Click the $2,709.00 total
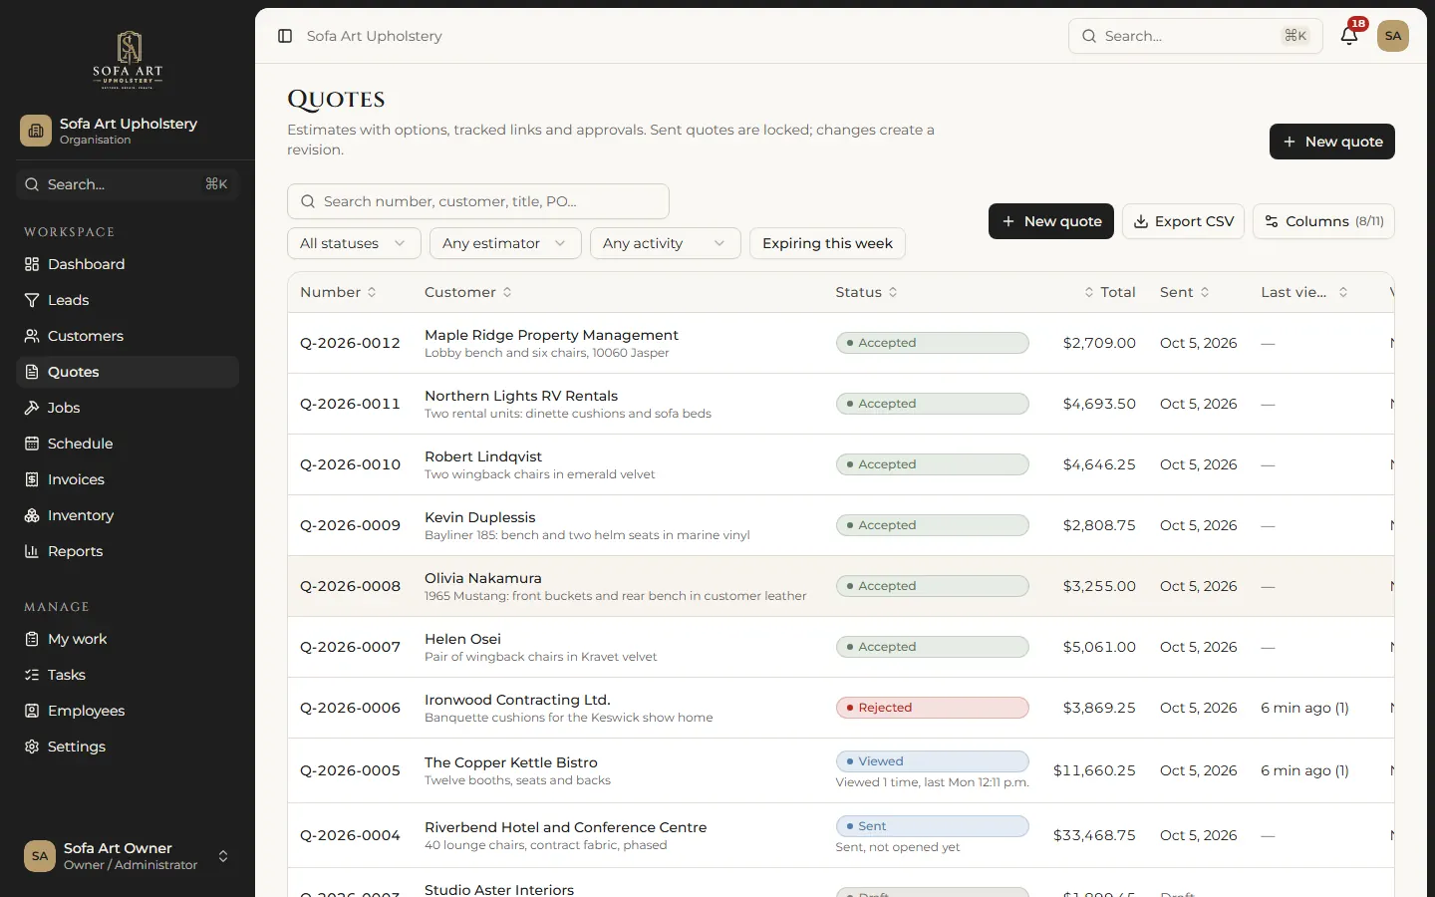This screenshot has width=1435, height=897. tap(1099, 343)
